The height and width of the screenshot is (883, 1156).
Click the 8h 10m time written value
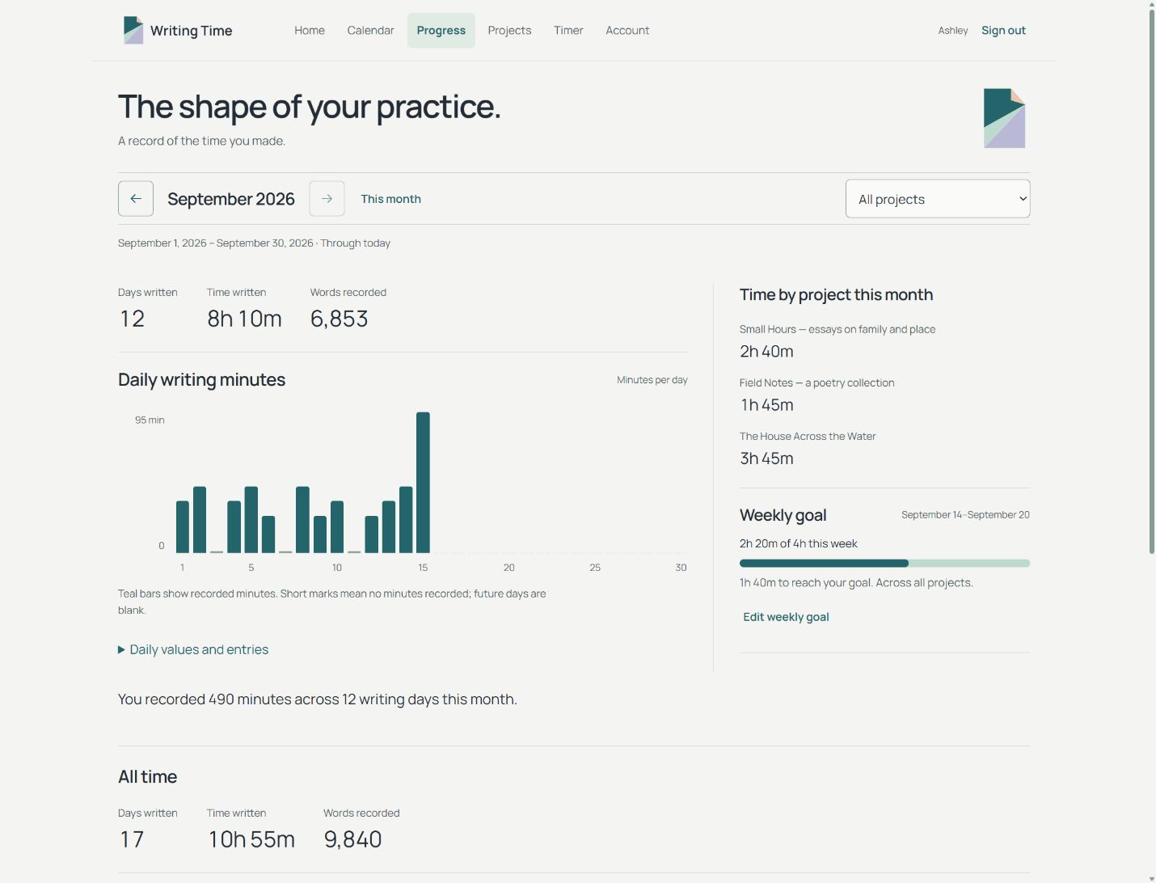[x=244, y=319]
